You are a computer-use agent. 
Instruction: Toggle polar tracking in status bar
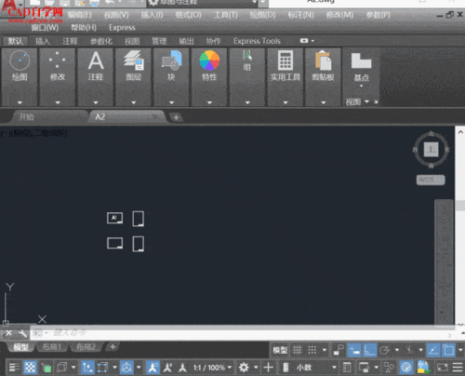[385, 351]
